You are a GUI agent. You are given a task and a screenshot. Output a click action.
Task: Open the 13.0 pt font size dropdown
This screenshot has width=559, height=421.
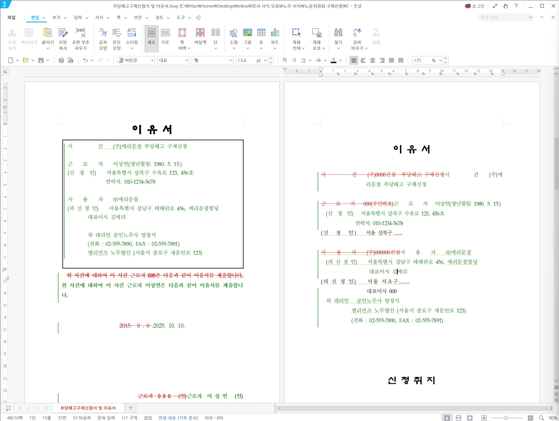tap(265, 60)
